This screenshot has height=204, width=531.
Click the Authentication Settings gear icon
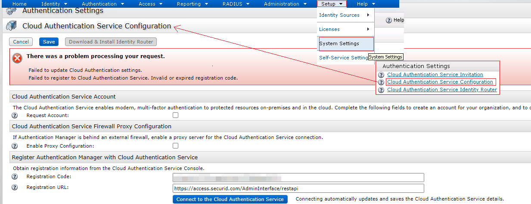coord(12,11)
